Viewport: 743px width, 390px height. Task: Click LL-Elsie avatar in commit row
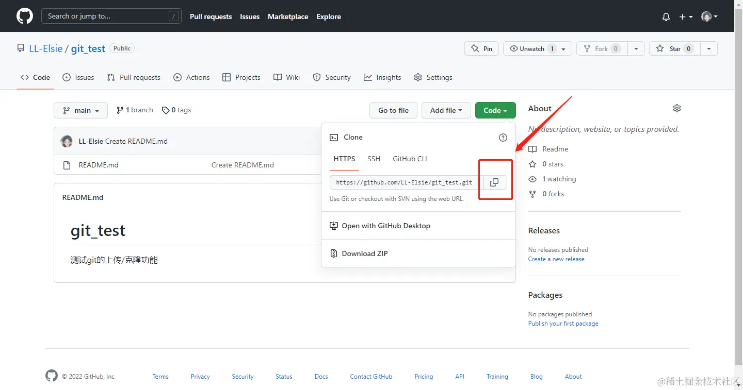[67, 141]
